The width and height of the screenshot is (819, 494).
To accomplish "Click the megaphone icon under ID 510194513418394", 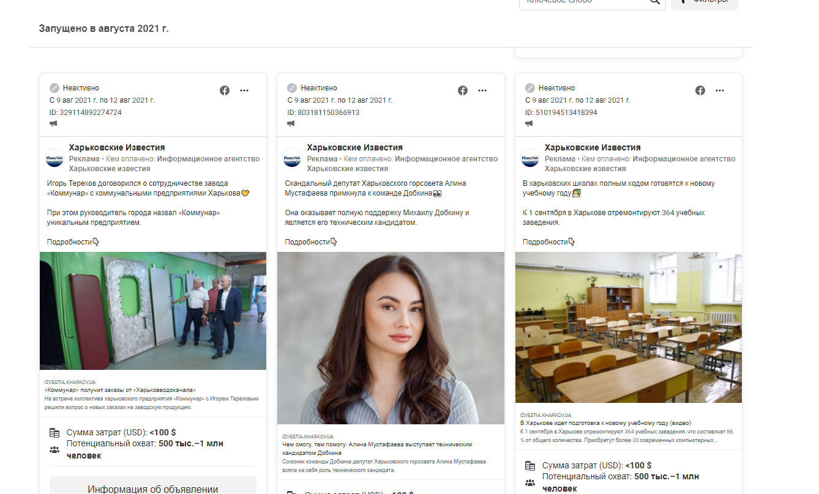I will pyautogui.click(x=529, y=123).
